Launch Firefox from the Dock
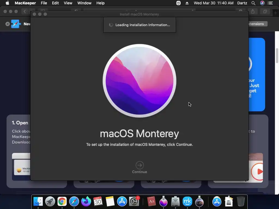279x209 pixels. [86, 201]
